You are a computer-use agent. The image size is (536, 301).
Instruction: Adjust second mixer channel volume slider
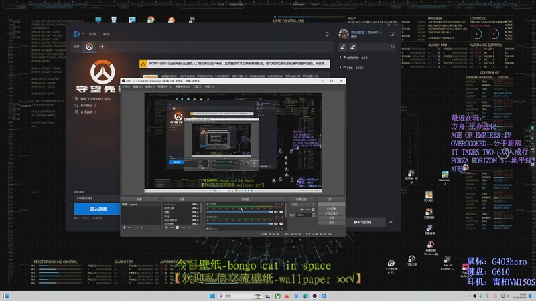click(x=240, y=223)
